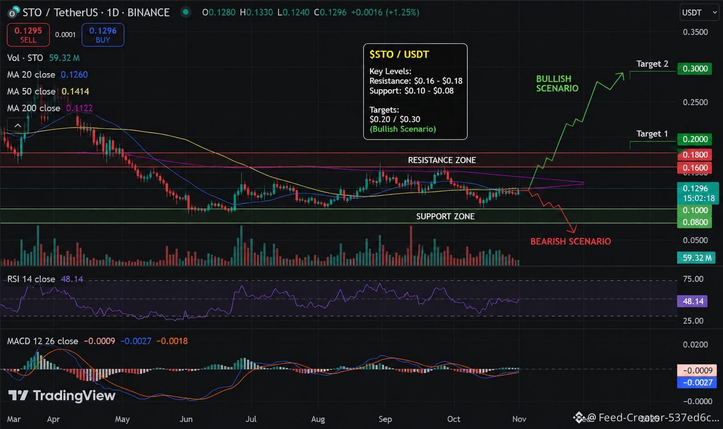Click the 0.1000 support price label
This screenshot has height=429, width=723.
click(x=695, y=210)
